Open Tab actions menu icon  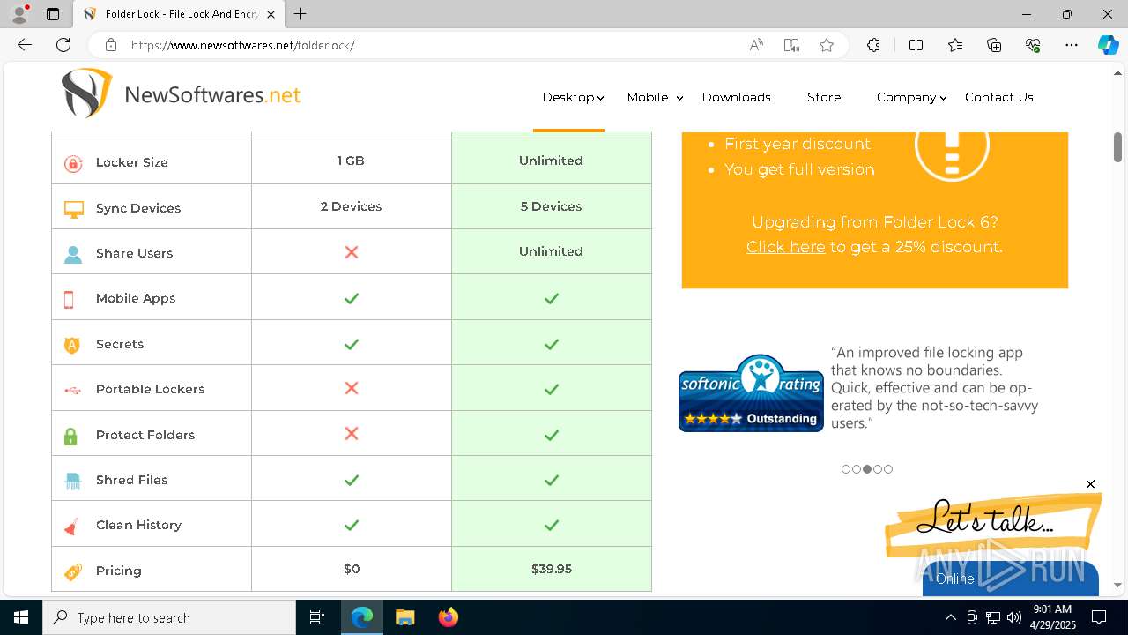pyautogui.click(x=53, y=14)
